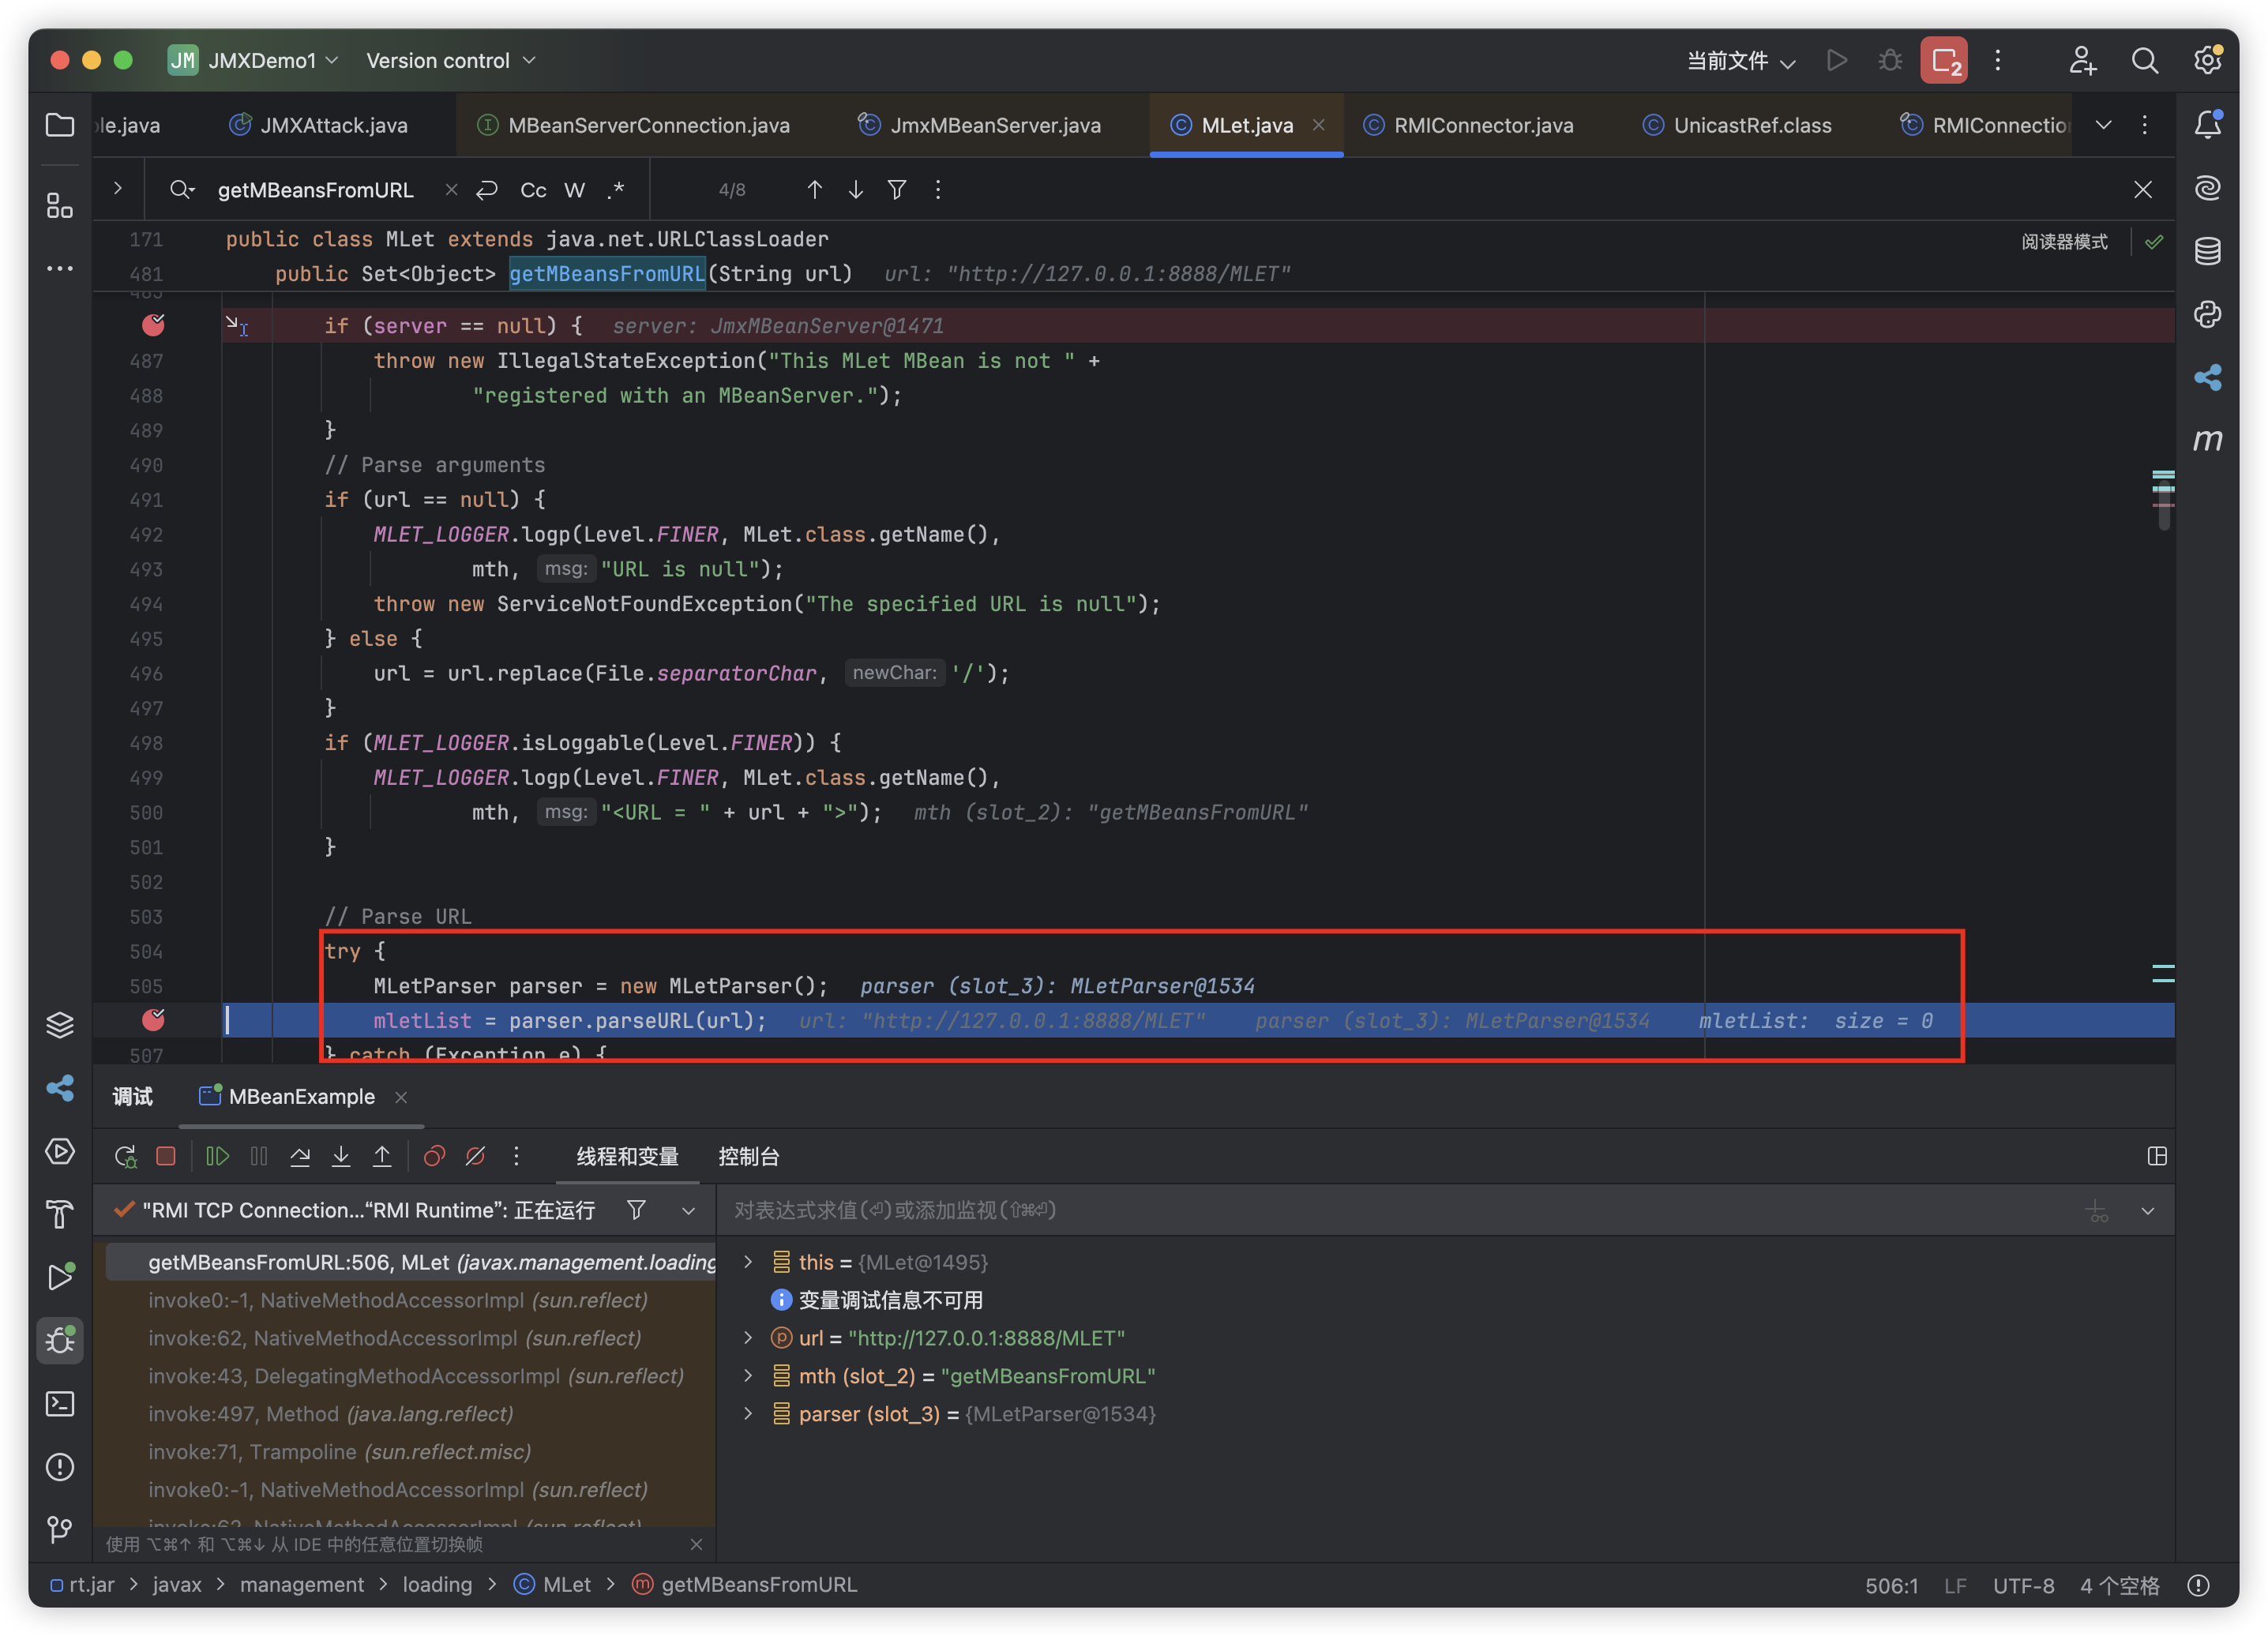Filter search results in editor
The height and width of the screenshot is (1636, 2268).
point(897,190)
